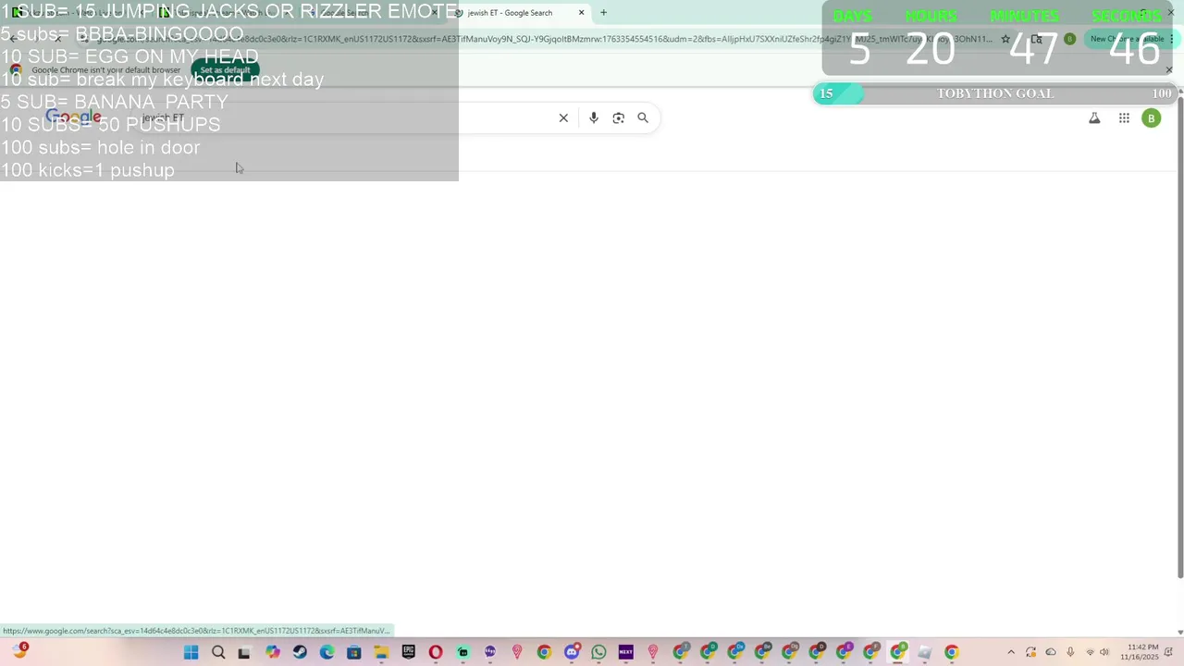This screenshot has height=666, width=1184.
Task: Switch to Chrome profile Da on taskbar
Action: 734,652
